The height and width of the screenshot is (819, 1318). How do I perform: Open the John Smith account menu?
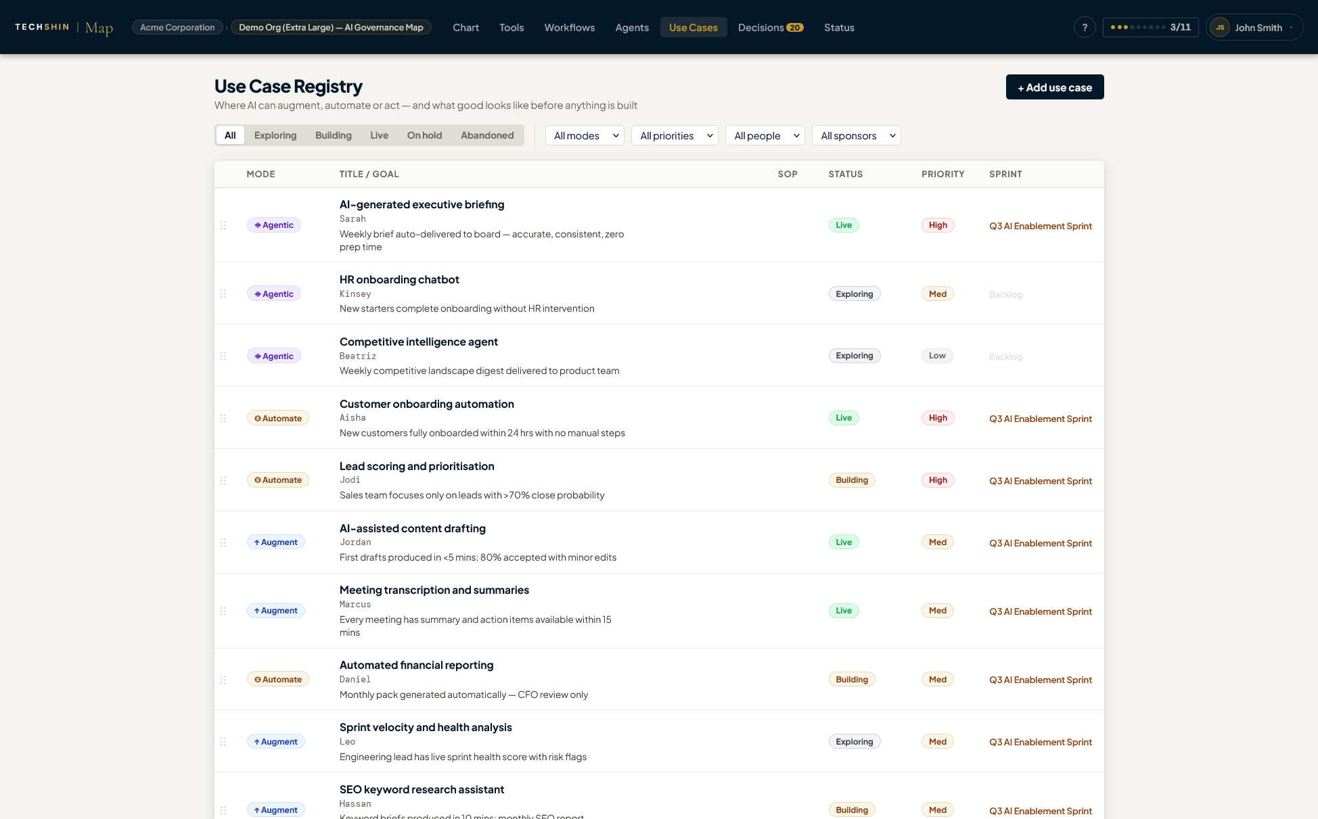coord(1255,27)
